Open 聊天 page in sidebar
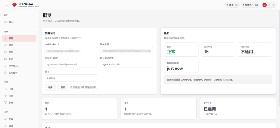Screen dimensions: 280x128 tap(19, 22)
